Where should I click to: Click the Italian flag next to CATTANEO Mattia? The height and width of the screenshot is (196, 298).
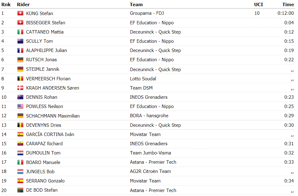(20, 32)
